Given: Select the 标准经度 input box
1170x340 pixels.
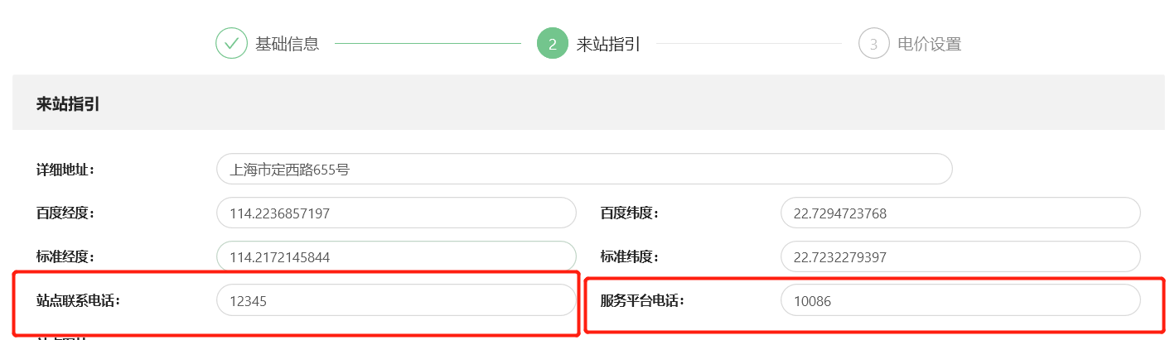Looking at the screenshot, I should pos(396,257).
